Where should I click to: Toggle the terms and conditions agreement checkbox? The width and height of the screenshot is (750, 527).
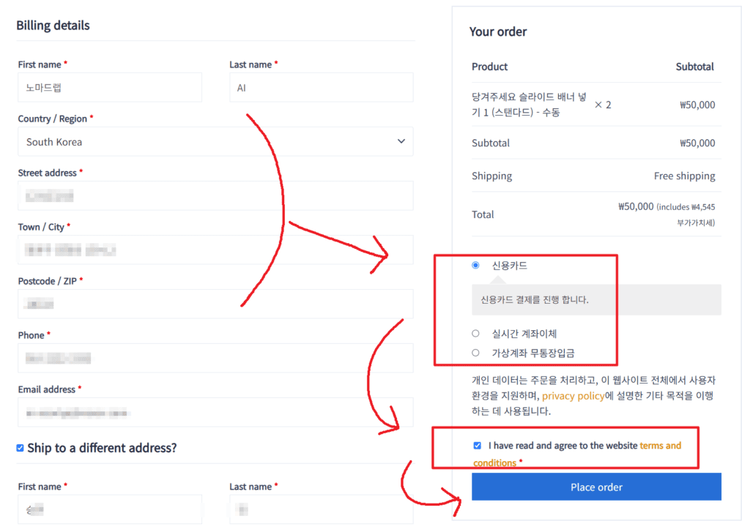(478, 445)
